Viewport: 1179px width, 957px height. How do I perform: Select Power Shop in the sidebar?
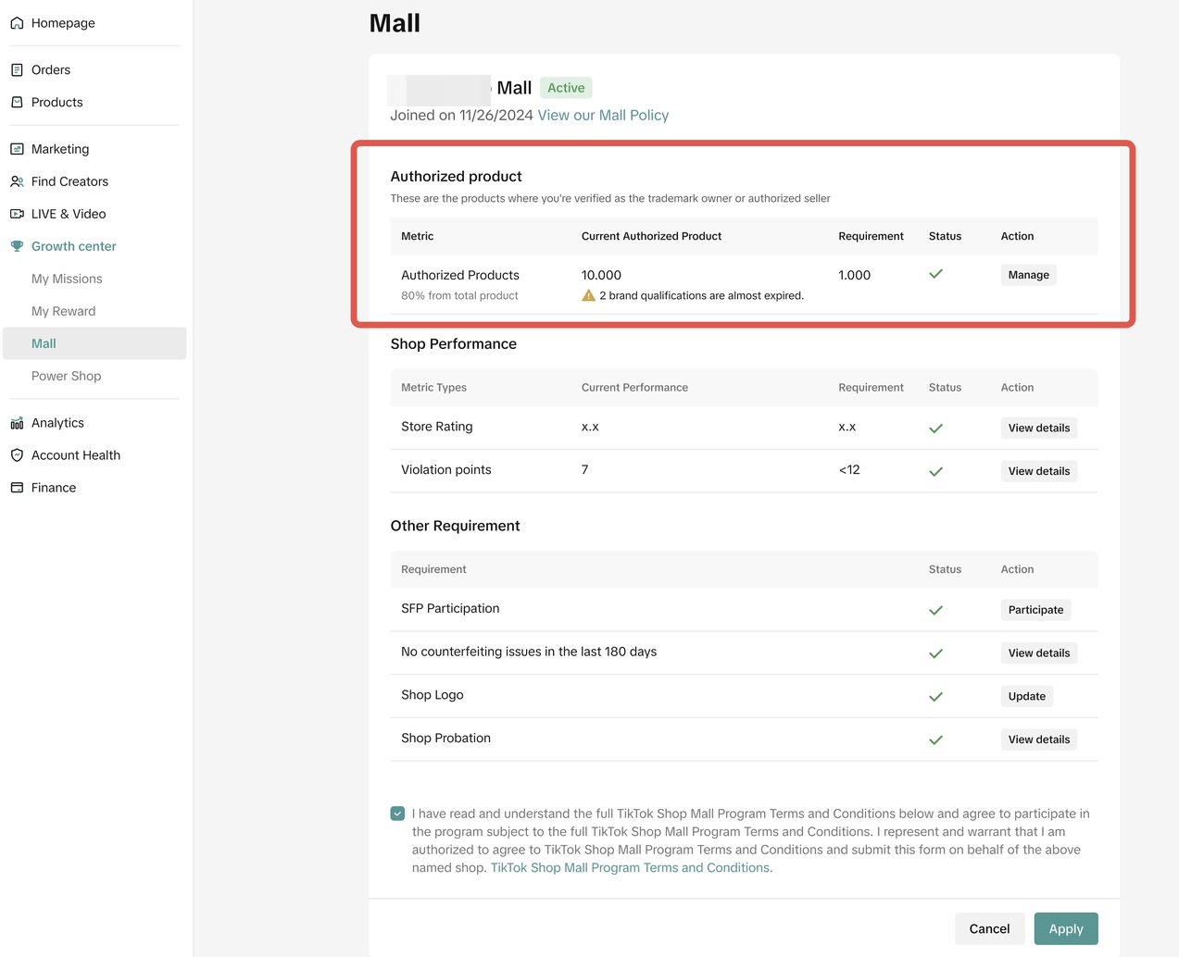[x=66, y=376]
